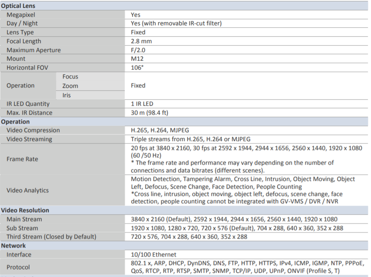Select 'Yes (with removable IR-cut filter)' value

176,23
